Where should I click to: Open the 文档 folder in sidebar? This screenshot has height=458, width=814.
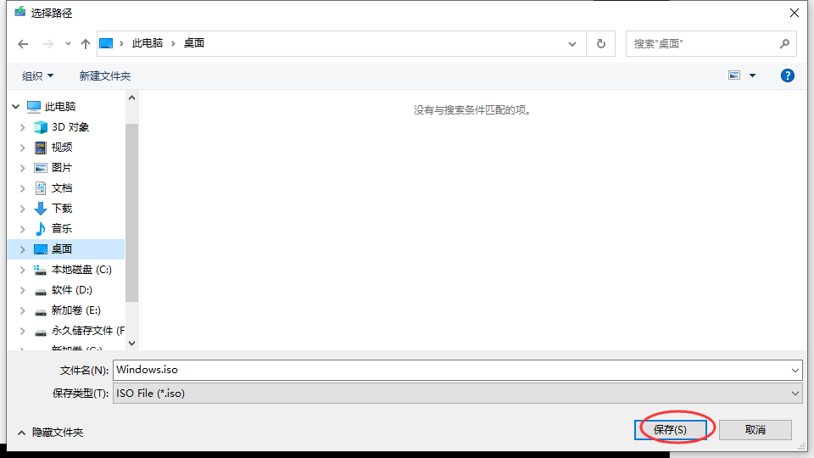(61, 188)
